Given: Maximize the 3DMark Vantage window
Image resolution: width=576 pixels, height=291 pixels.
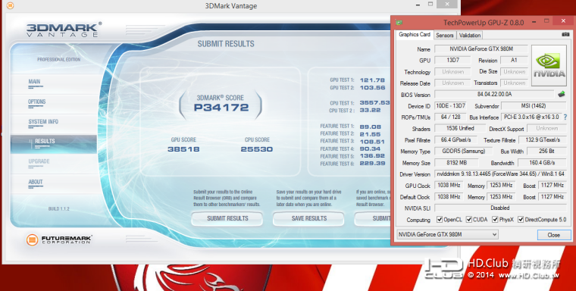Looking at the screenshot, I should [x=430, y=4].
